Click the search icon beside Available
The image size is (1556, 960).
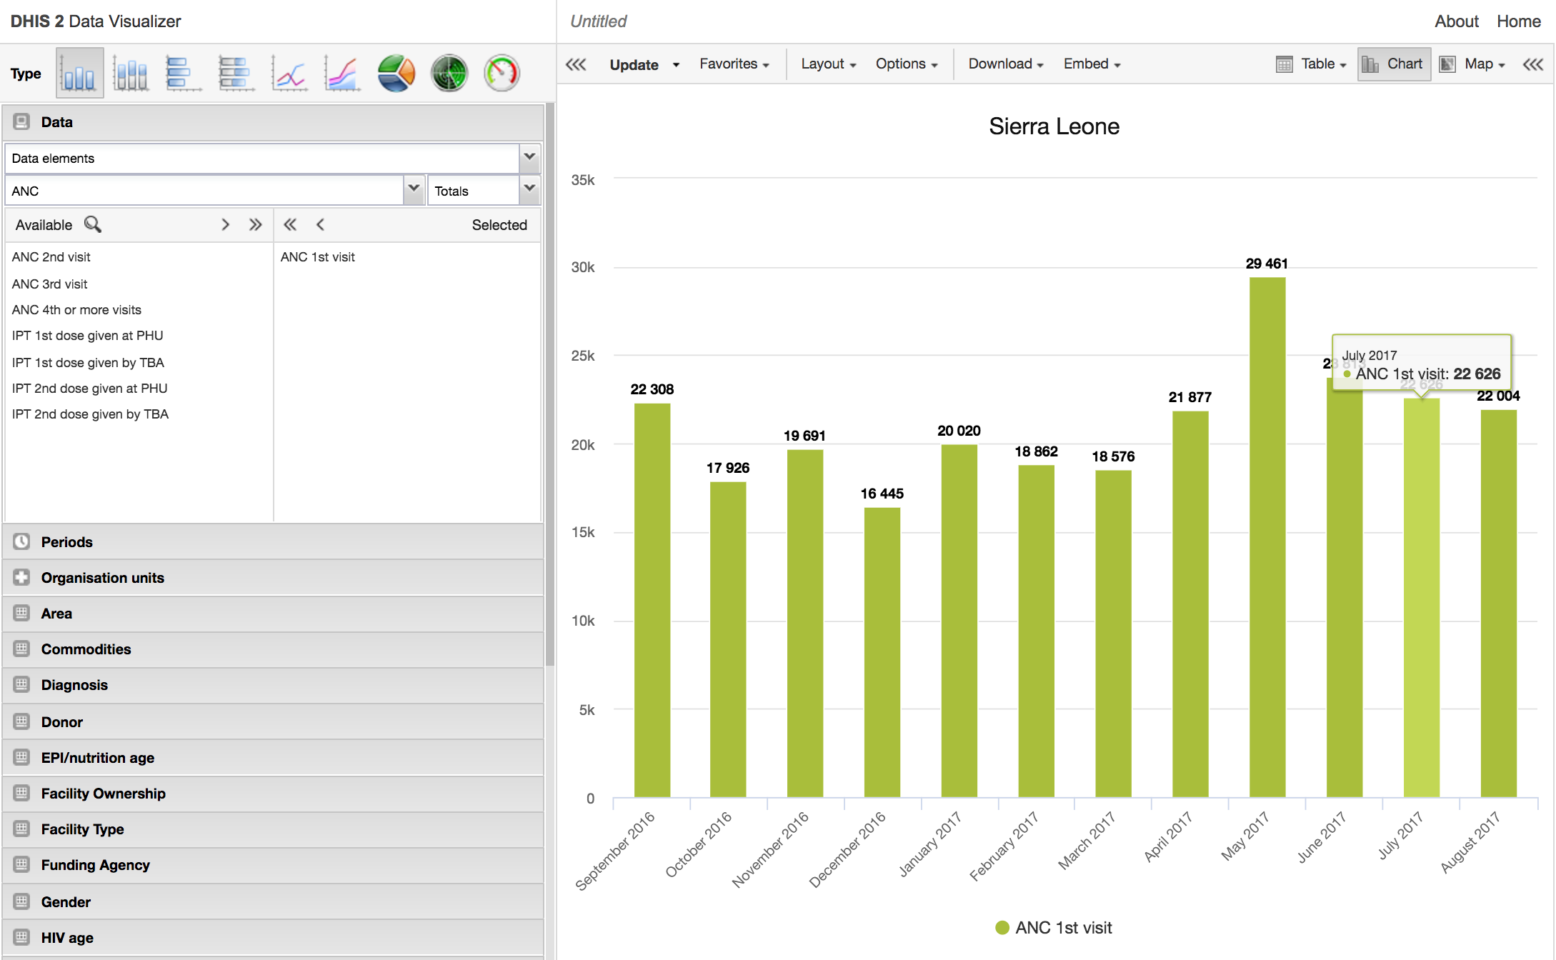click(93, 224)
